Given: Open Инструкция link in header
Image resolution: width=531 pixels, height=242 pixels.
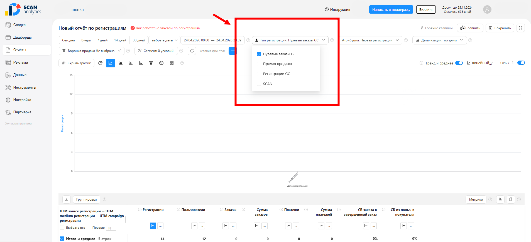Looking at the screenshot, I should 337,9.
